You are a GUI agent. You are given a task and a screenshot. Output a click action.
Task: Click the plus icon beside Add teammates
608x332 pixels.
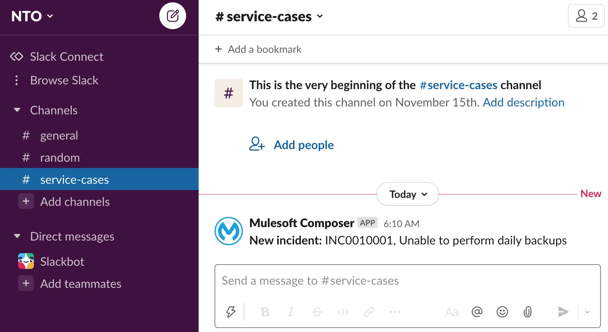26,284
